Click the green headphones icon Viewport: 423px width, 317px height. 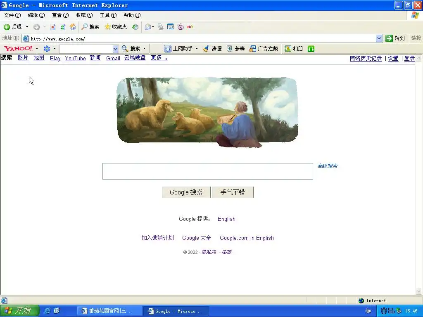tap(311, 49)
